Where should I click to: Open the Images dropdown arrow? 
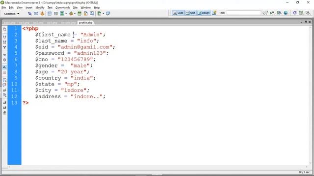[x=66, y=14]
